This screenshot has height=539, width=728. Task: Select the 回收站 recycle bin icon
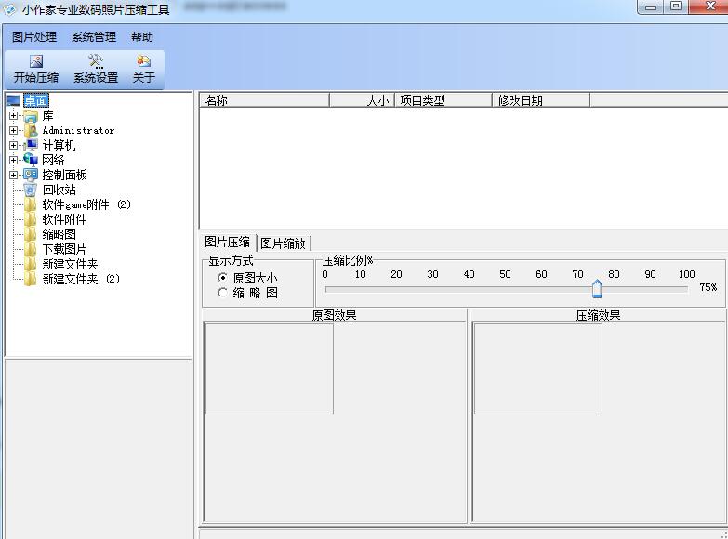[x=31, y=190]
